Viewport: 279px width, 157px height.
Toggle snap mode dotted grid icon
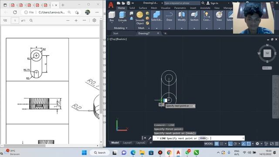coord(221,143)
